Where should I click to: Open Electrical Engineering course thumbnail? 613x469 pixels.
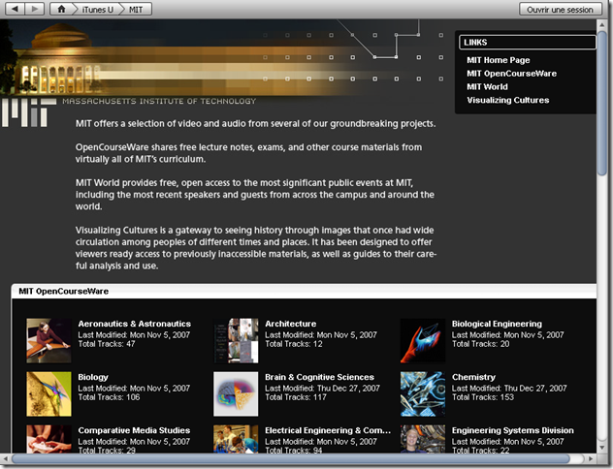point(236,439)
